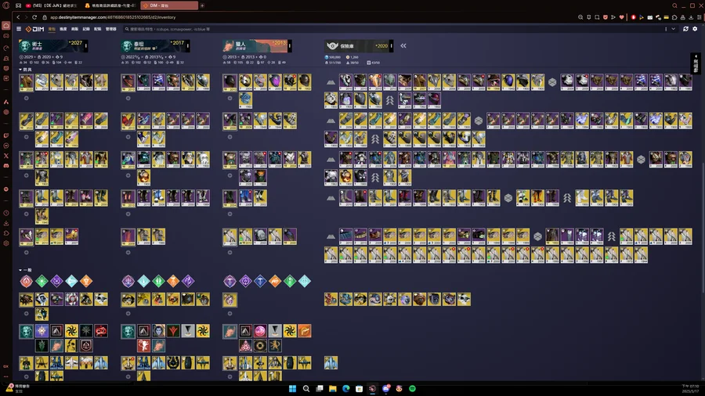Viewport: 705px width, 396px height.
Task: Click the vault glimmer amount 500,000
Action: 333,57
